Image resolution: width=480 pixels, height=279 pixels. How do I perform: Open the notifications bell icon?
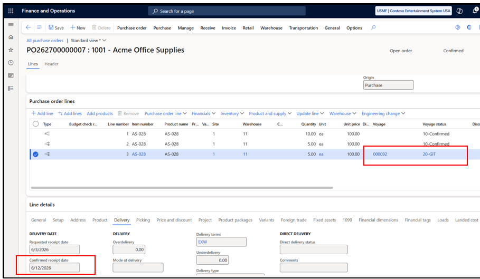pyautogui.click(x=475, y=11)
